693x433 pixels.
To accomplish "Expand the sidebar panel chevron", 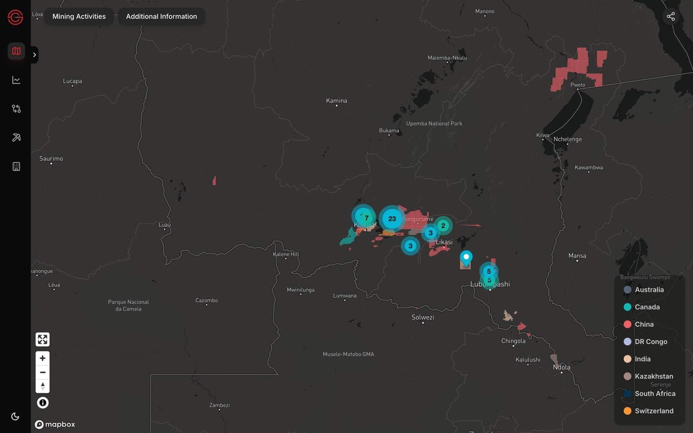I will tap(35, 55).
